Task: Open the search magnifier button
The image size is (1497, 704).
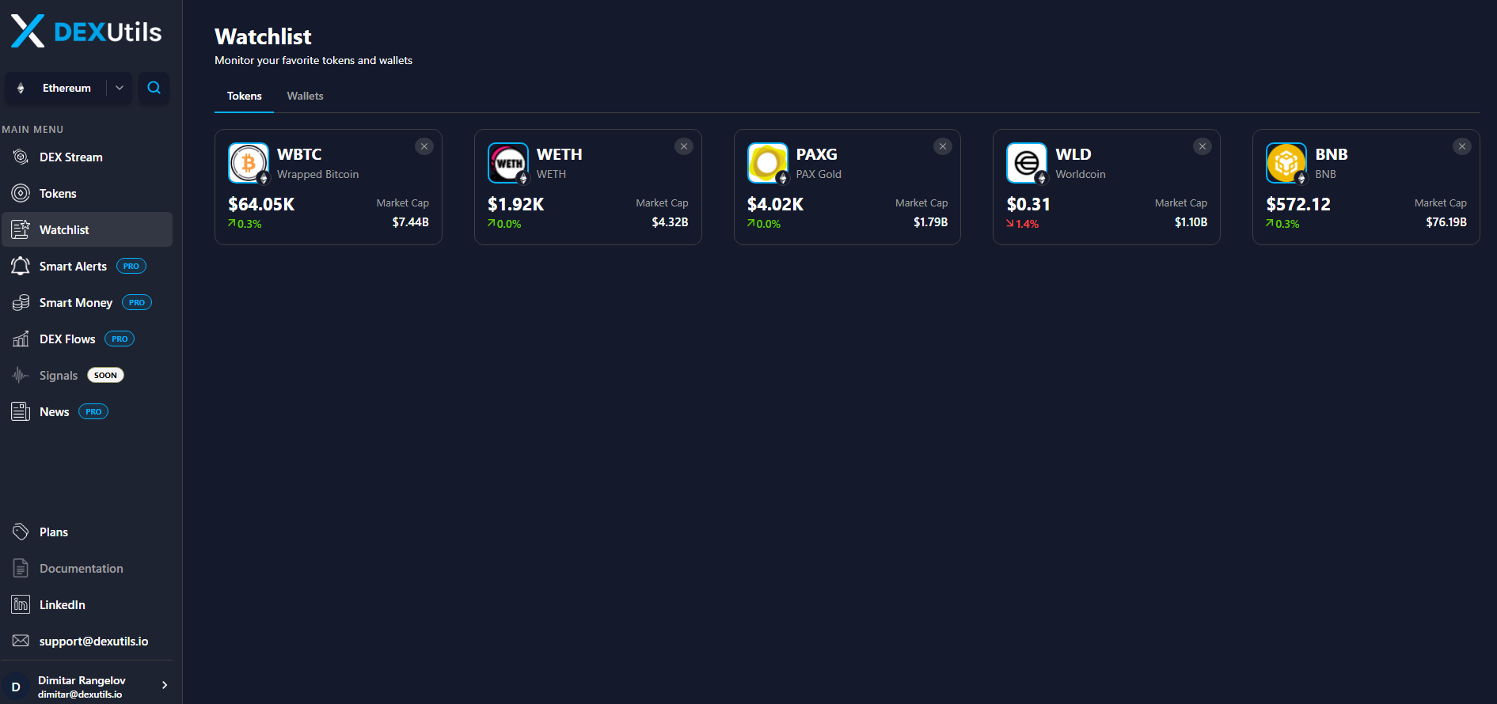Action: coord(154,88)
